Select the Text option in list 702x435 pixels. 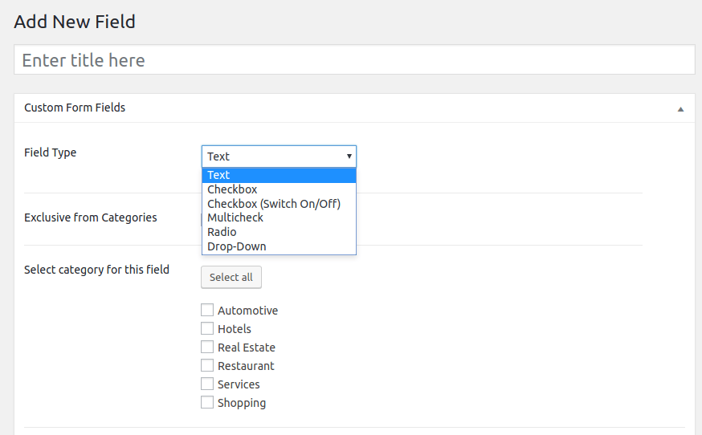coord(278,175)
